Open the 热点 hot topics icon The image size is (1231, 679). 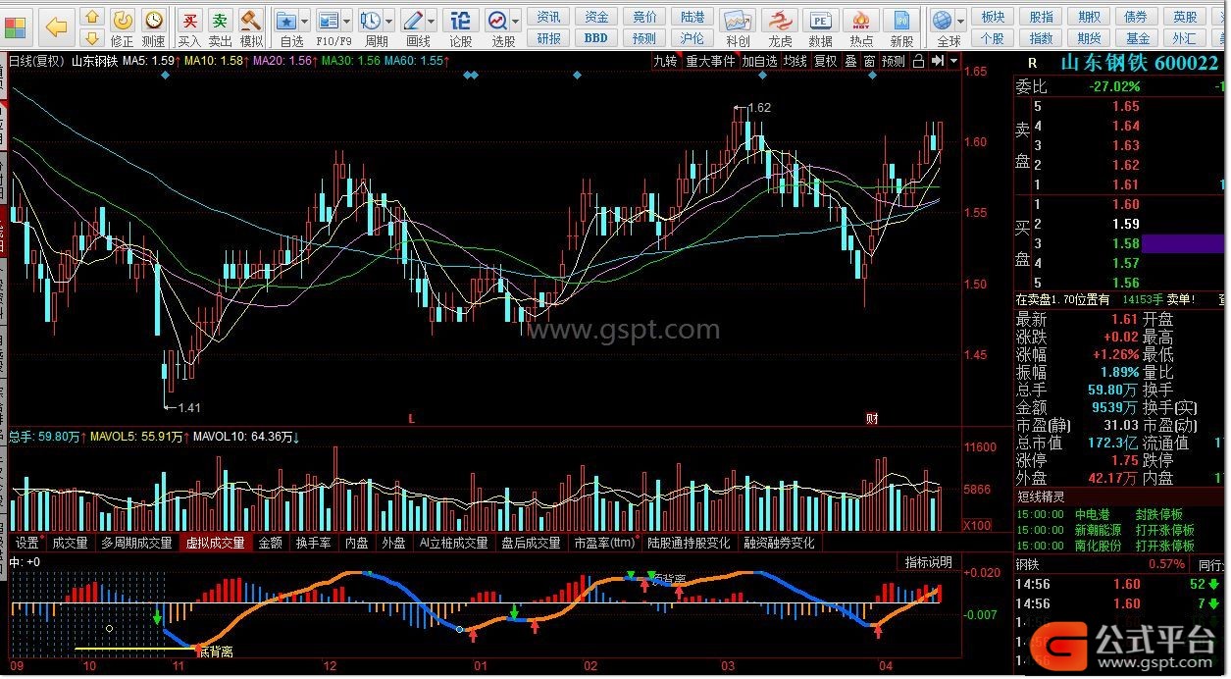861,27
